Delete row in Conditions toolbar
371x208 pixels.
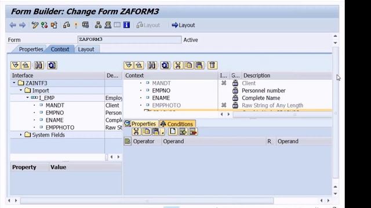click(x=193, y=132)
